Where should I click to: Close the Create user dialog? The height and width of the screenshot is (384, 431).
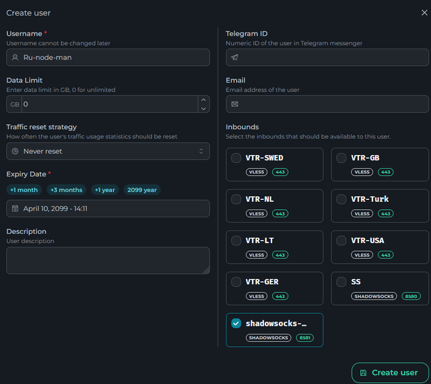(x=424, y=12)
